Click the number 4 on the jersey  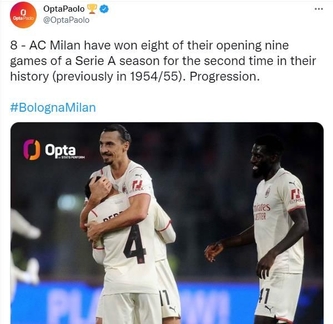point(135,244)
